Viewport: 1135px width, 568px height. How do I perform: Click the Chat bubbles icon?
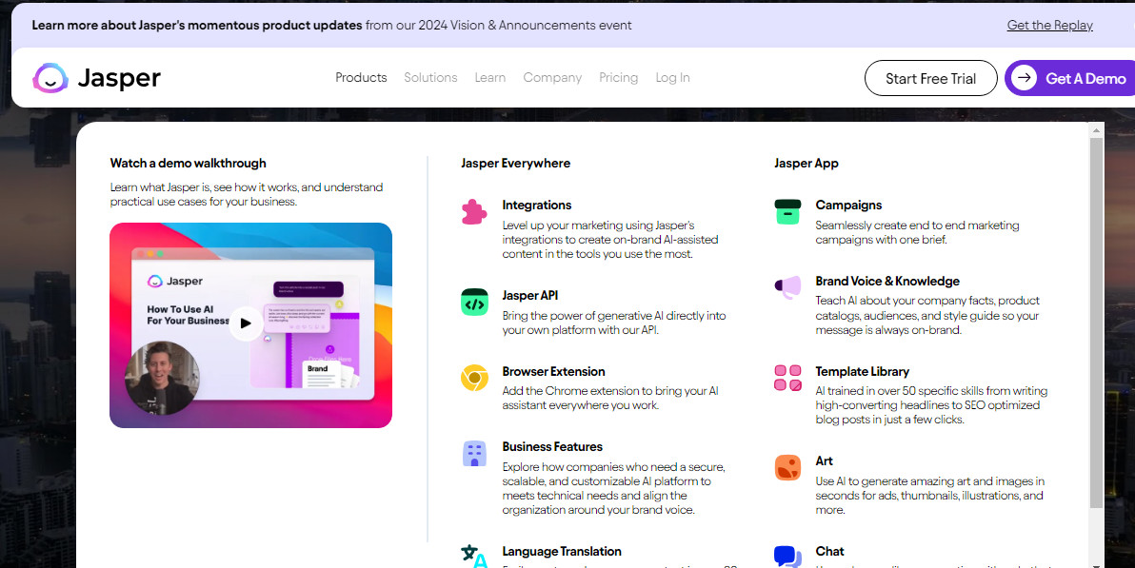(x=787, y=557)
